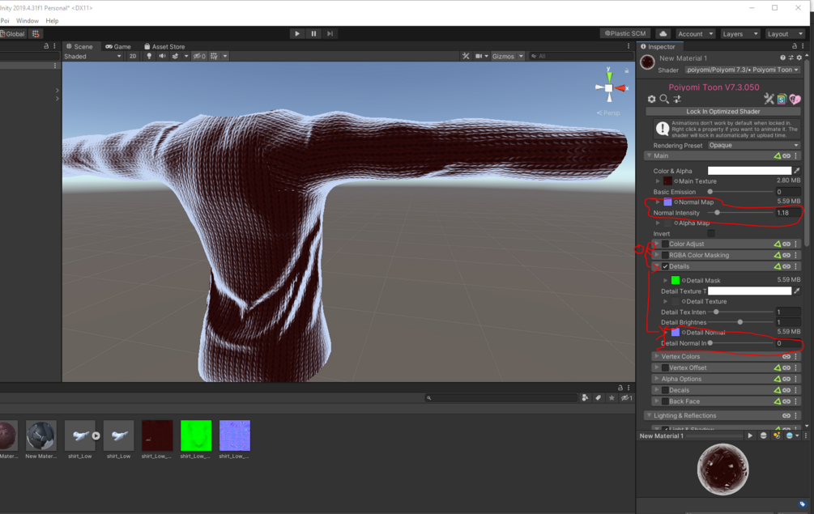The image size is (814, 514).
Task: Open three-dot menu on Color Adjust row
Action: 796,244
